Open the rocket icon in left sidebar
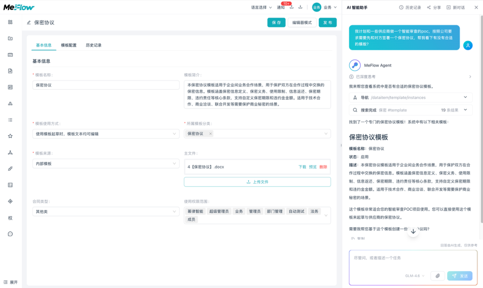This screenshot has width=483, height=288. [x=10, y=169]
